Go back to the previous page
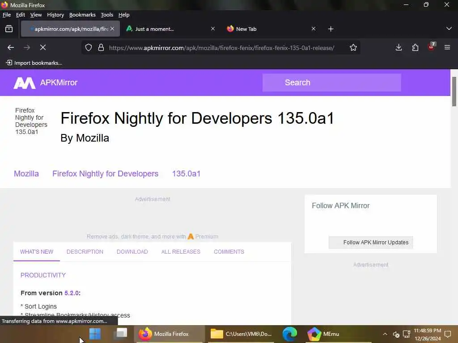This screenshot has height=343, width=458. (11, 47)
